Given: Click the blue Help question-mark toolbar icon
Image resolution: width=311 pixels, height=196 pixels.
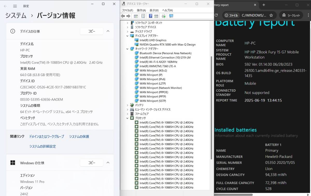Looking at the screenshot, I should [x=151, y=16].
